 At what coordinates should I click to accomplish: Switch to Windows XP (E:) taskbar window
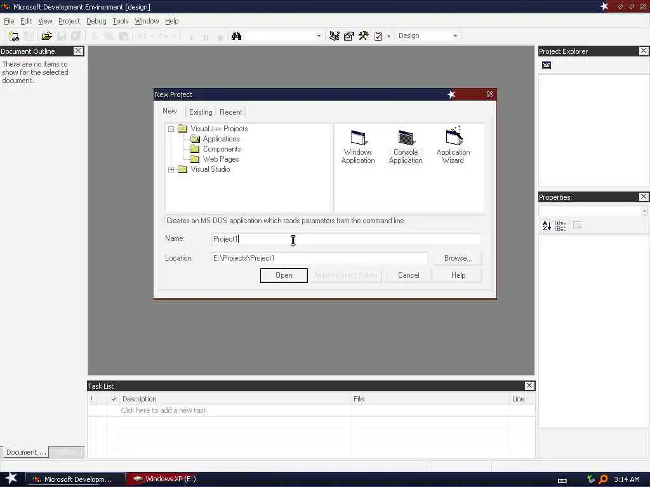(164, 479)
